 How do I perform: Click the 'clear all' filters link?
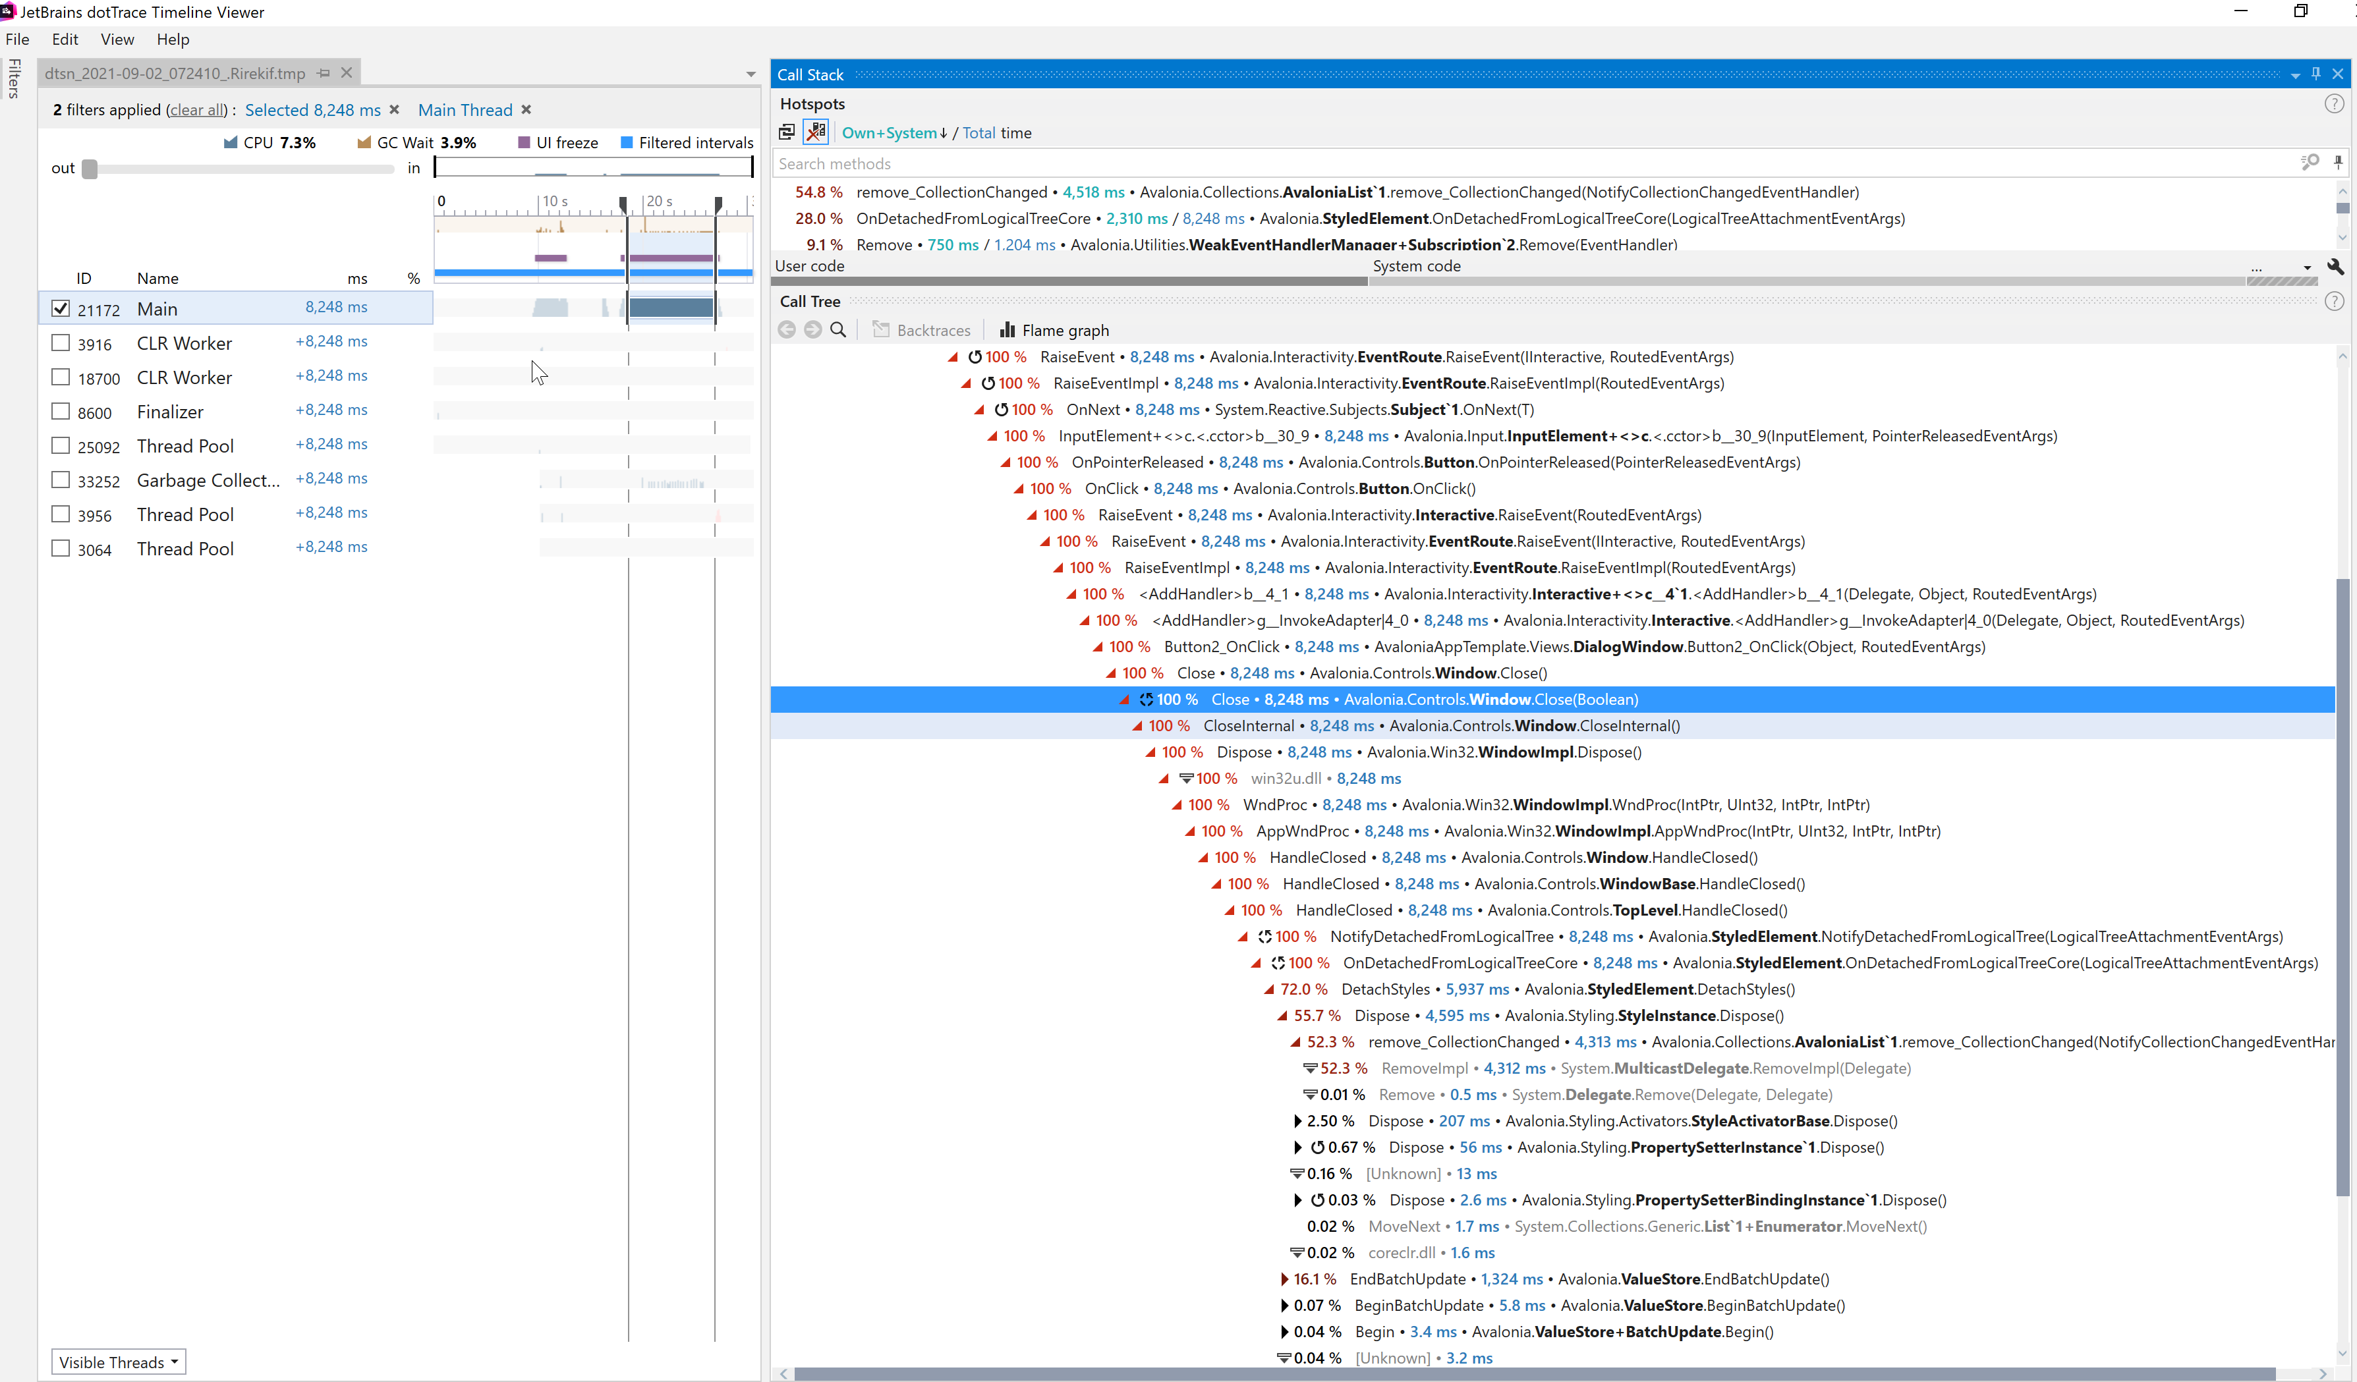(x=196, y=109)
